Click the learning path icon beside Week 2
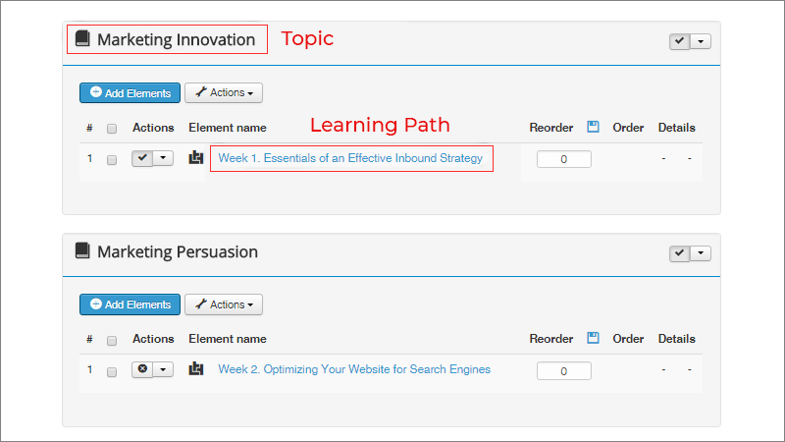The height and width of the screenshot is (442, 785). (x=195, y=369)
